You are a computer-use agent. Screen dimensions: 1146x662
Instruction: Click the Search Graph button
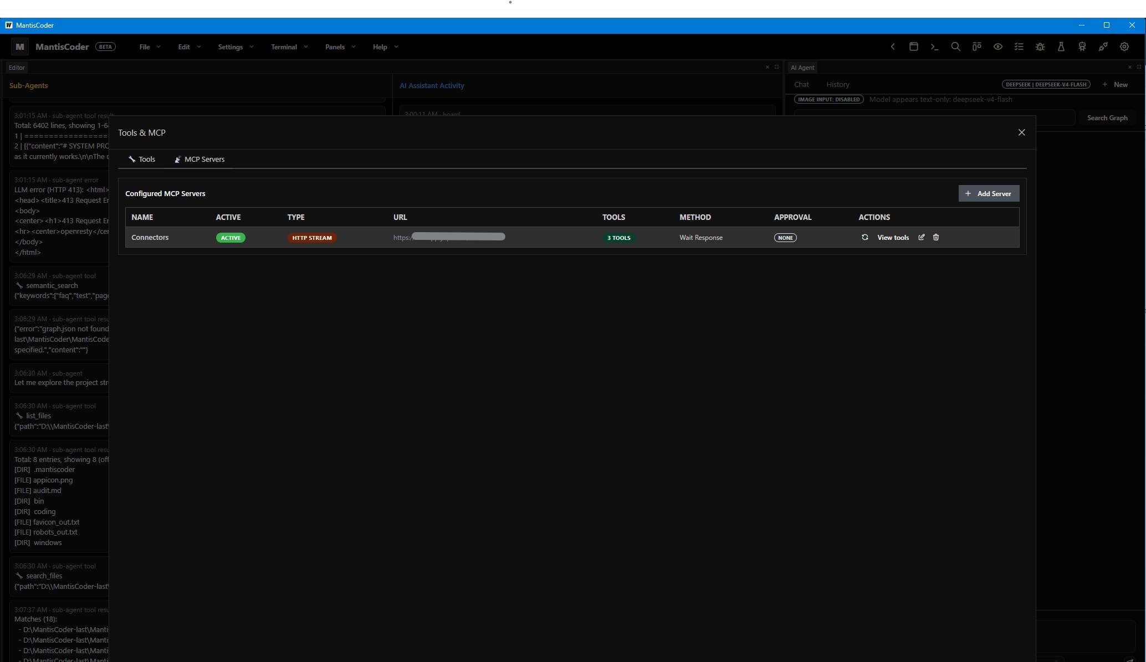pos(1107,118)
